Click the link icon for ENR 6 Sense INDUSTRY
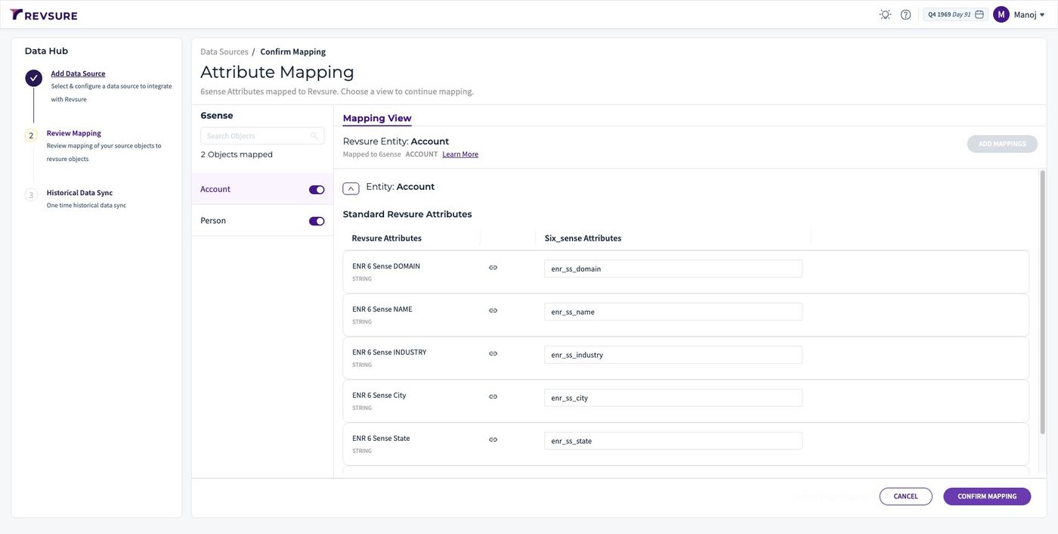Image resolution: width=1058 pixels, height=534 pixels. coord(493,354)
